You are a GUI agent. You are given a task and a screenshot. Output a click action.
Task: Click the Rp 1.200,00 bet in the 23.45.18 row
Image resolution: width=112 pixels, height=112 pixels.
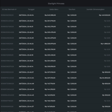coord(72,61)
